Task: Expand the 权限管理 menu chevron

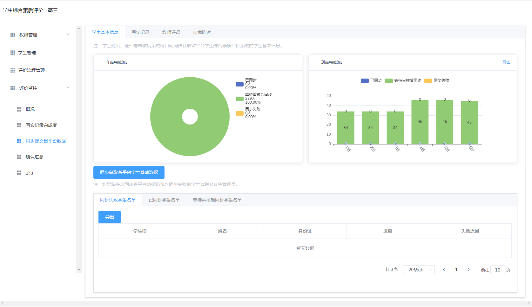Action: point(68,34)
